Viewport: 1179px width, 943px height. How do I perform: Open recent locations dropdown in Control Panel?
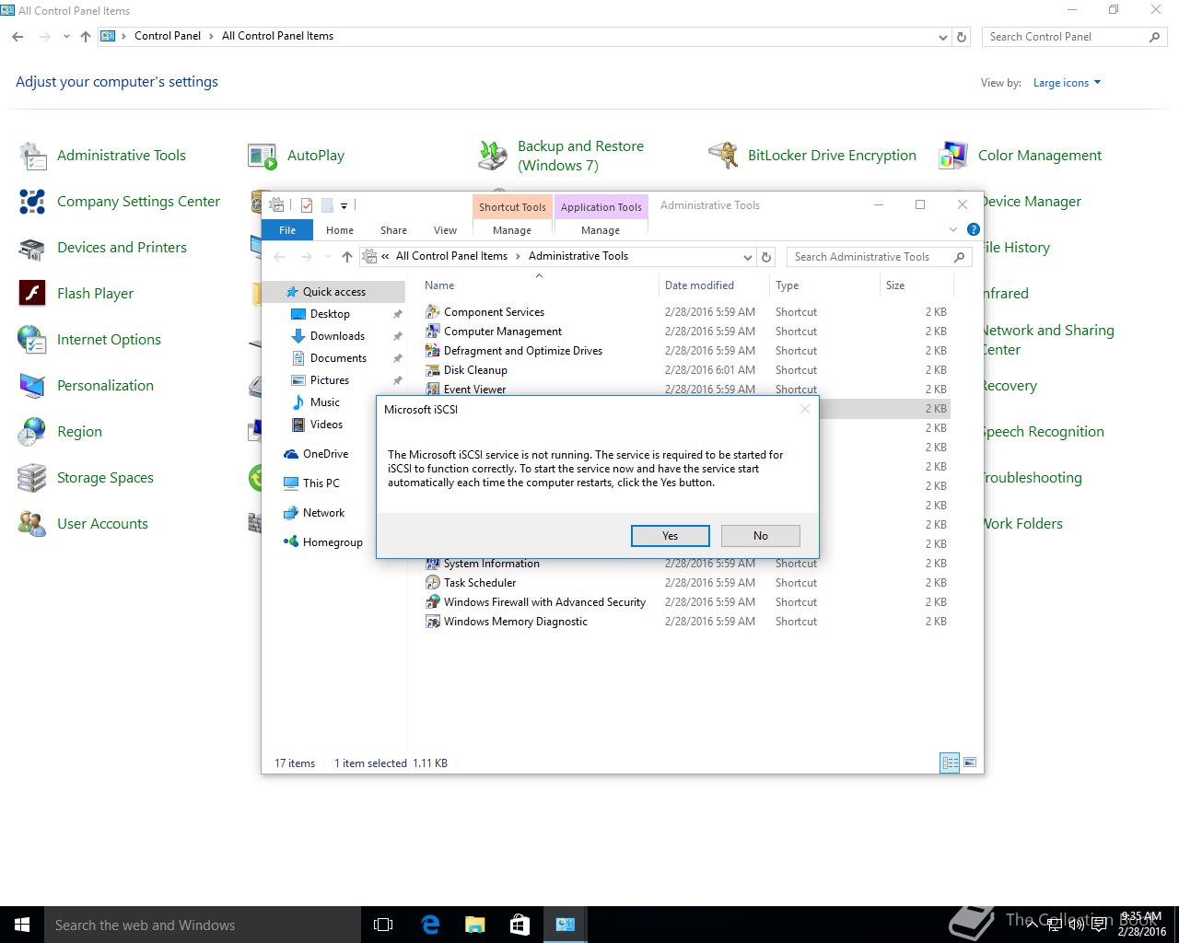click(66, 37)
